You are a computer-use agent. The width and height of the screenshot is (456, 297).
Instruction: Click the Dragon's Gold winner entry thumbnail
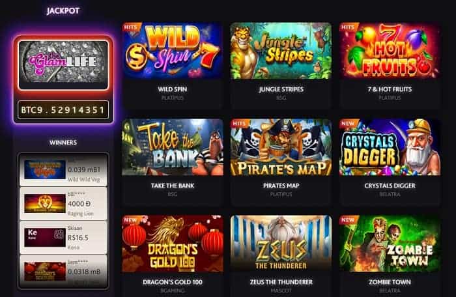45,272
